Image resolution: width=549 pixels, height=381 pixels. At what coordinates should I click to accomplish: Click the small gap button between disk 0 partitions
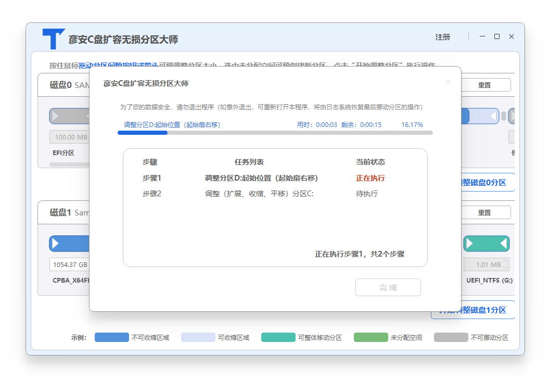tap(504, 116)
